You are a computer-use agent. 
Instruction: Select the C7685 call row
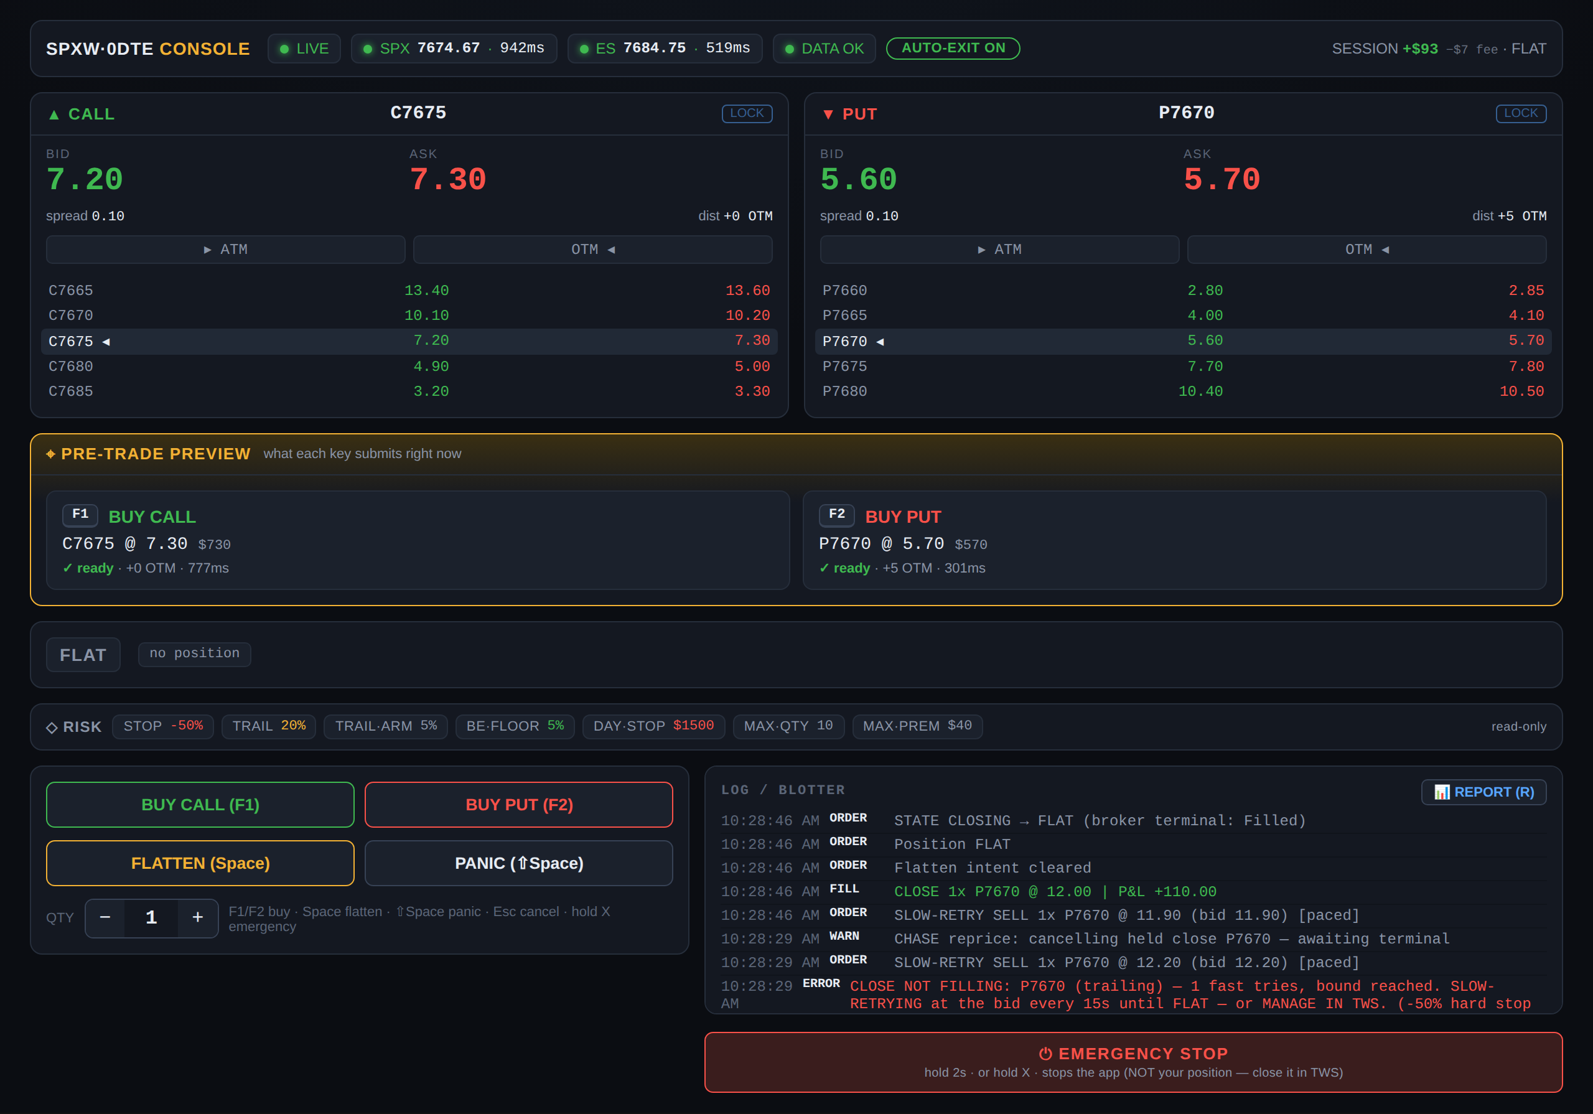(409, 391)
